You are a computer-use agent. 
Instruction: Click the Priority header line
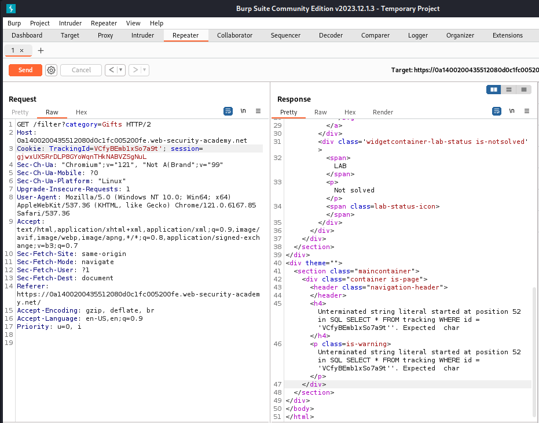click(49, 326)
